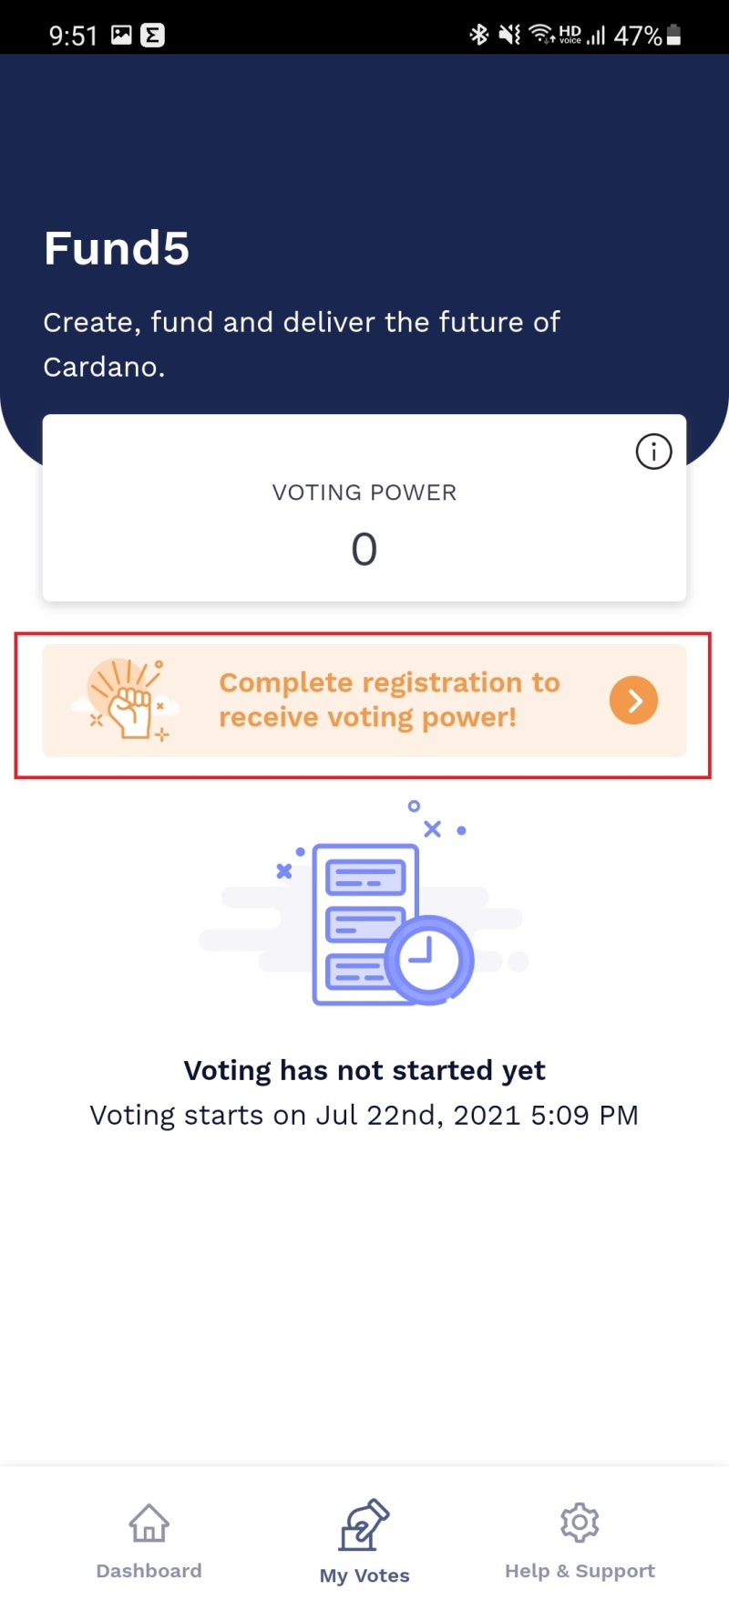Tap the raised fist icon in banner
Image resolution: width=729 pixels, height=1622 pixels.
tap(129, 701)
